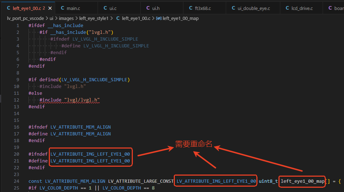Viewport: 344px width, 192px height.
Task: Click the C file icon in the breadcrumb
Action: pyautogui.click(x=118, y=18)
